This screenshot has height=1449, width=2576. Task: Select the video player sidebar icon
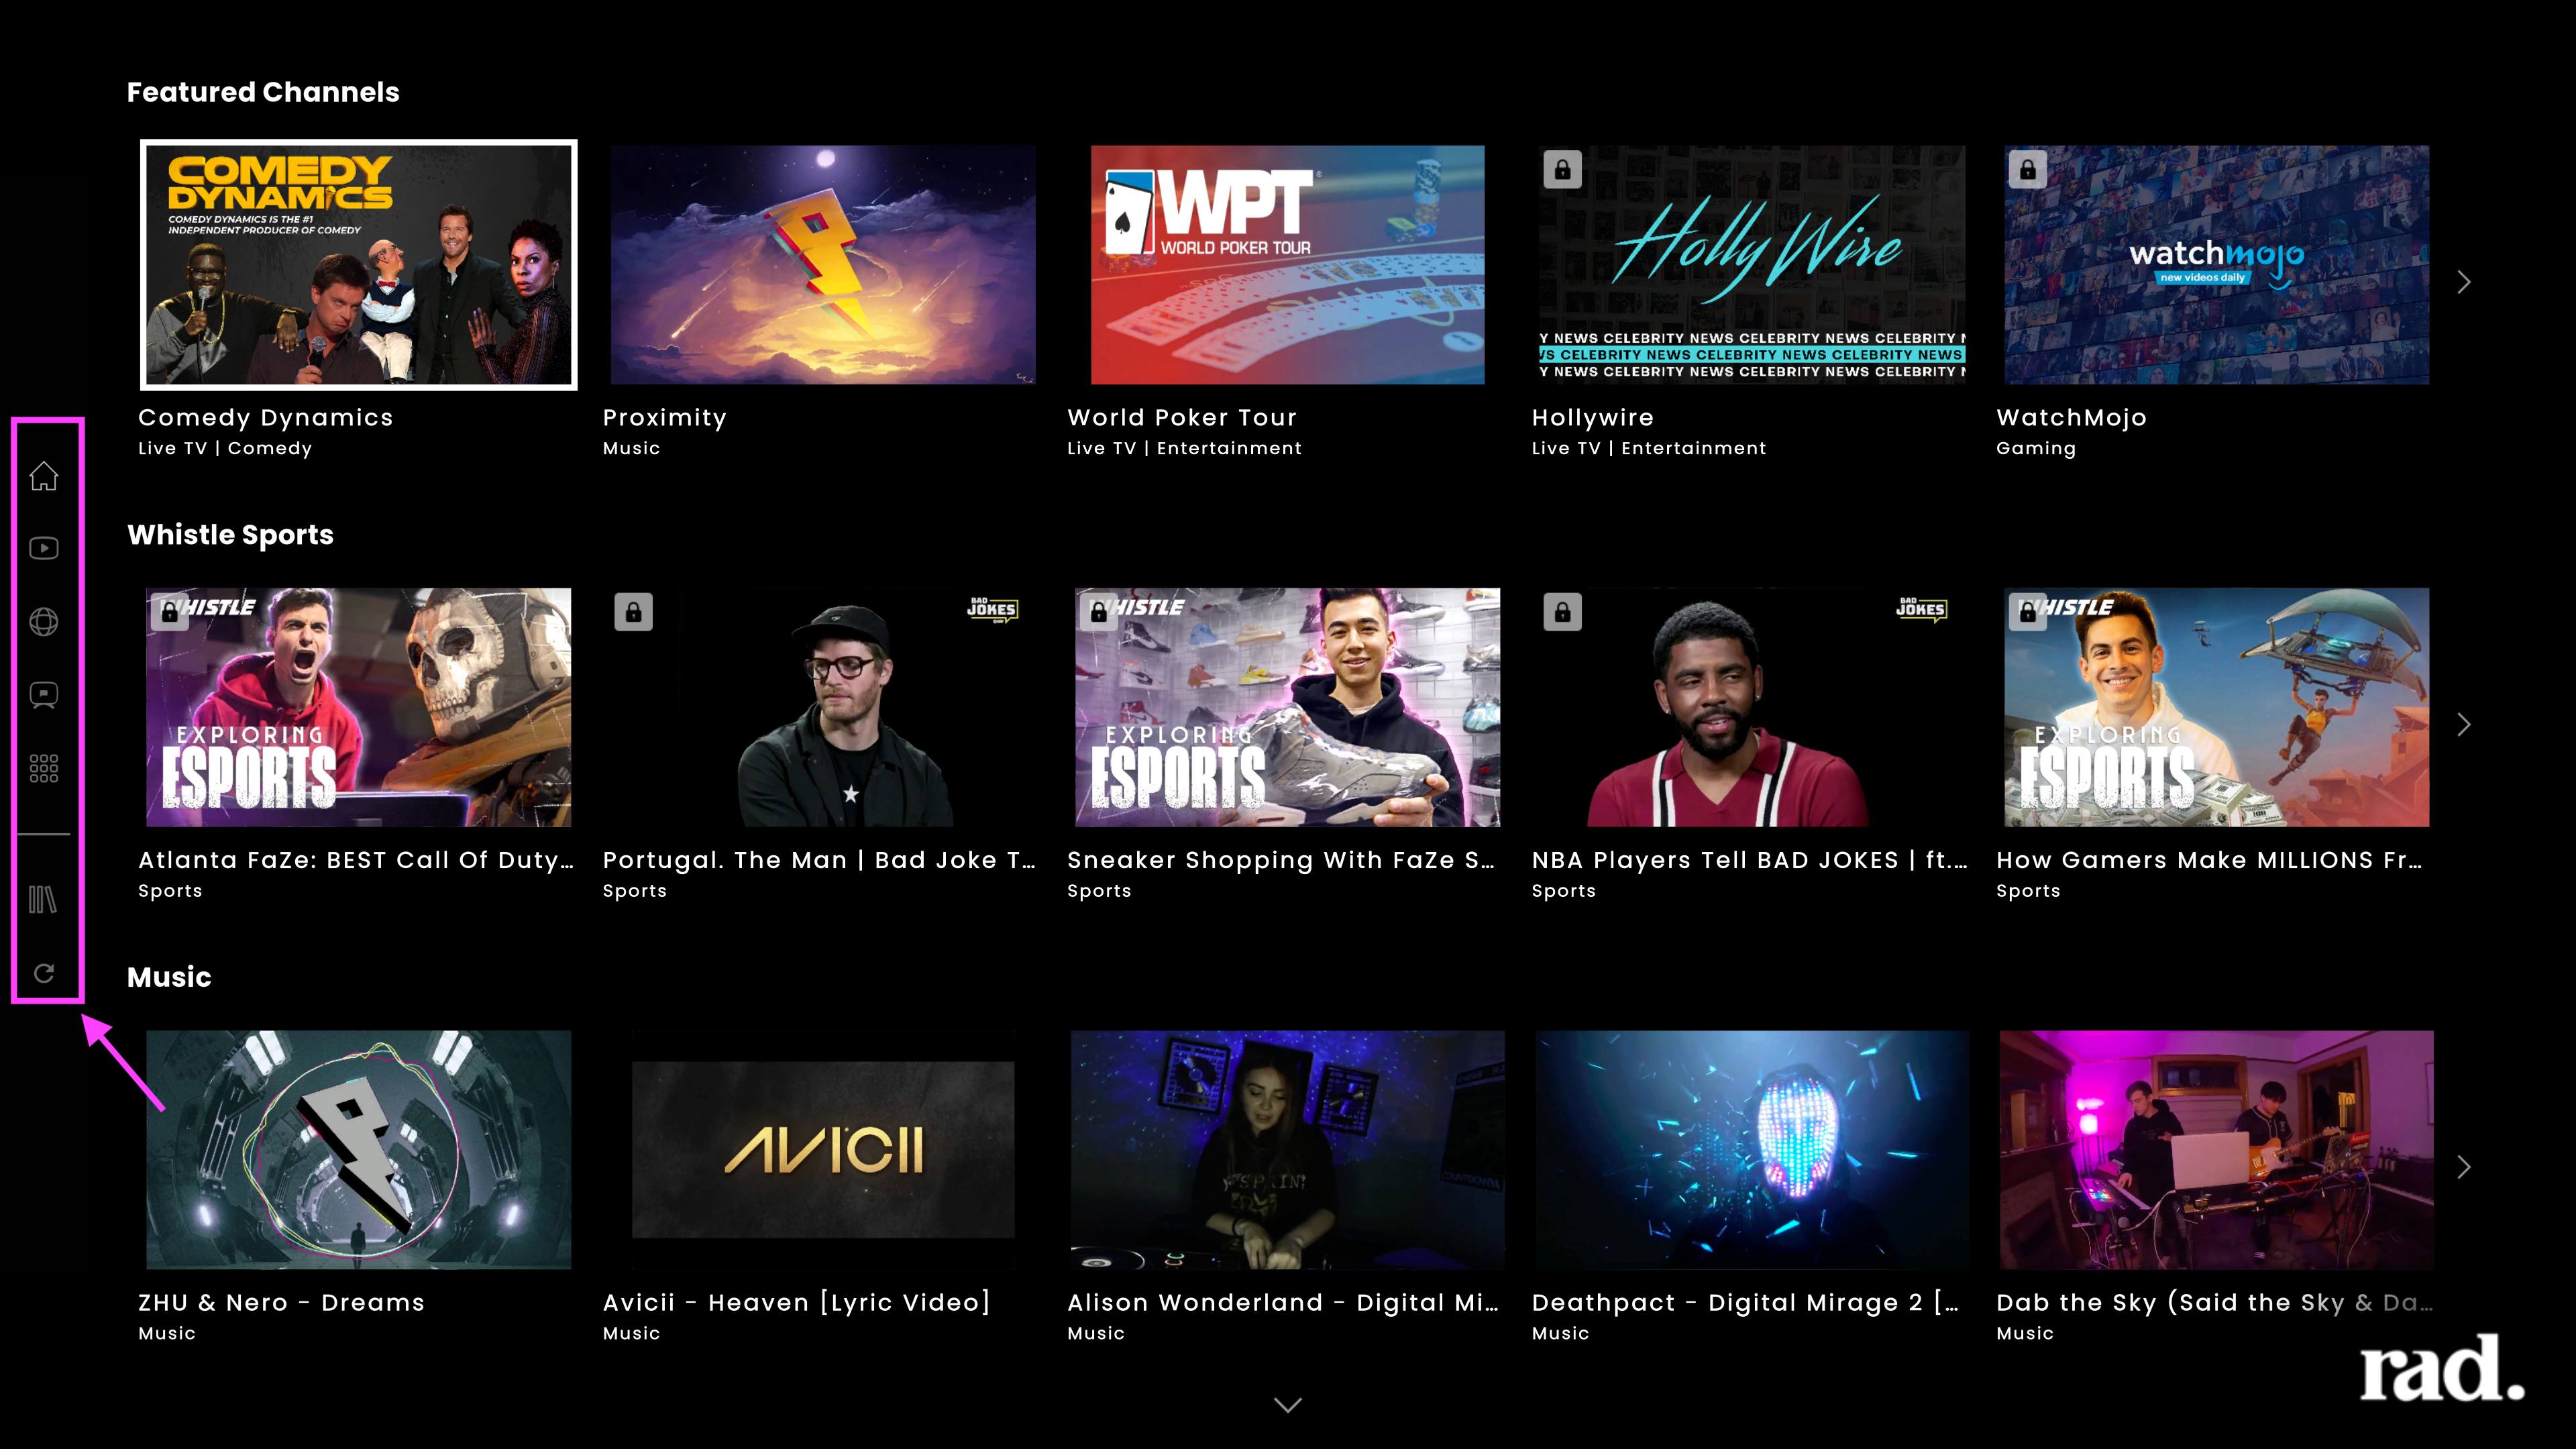pos(43,548)
